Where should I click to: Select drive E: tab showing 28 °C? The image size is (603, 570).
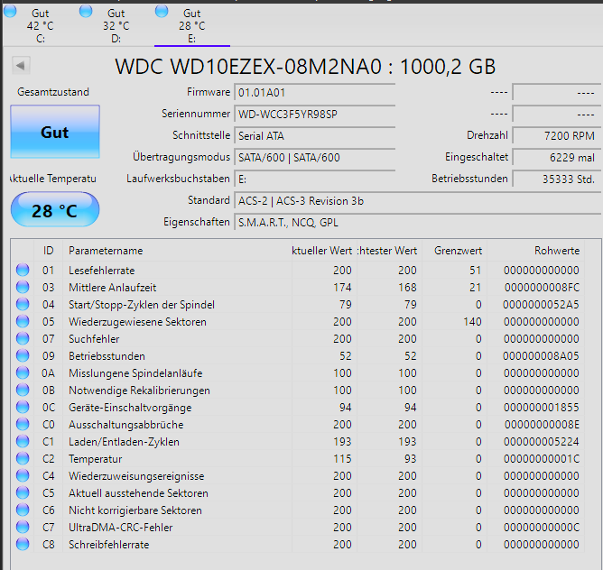click(x=192, y=25)
